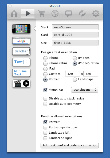Open the Home toolbar icon
Image resolution: width=110 pixels, height=158 pixels.
pos(14,13)
